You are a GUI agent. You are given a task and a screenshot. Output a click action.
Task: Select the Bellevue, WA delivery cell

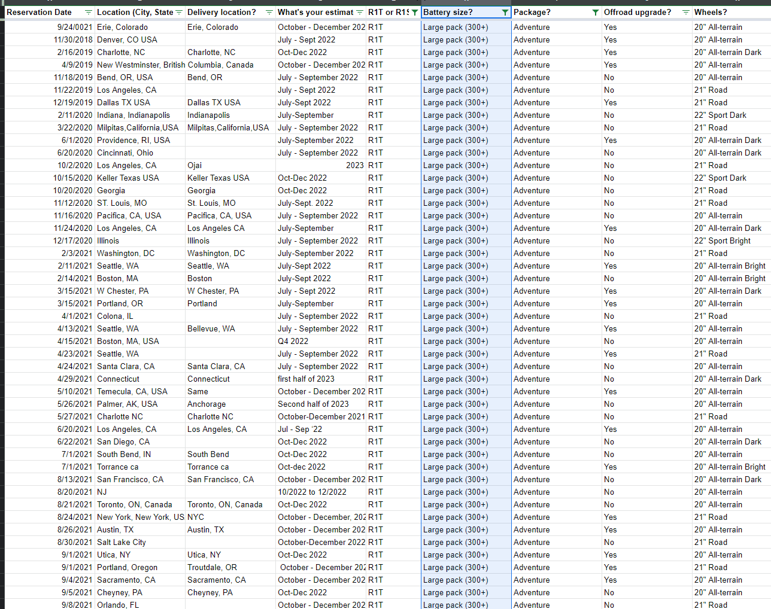click(230, 329)
